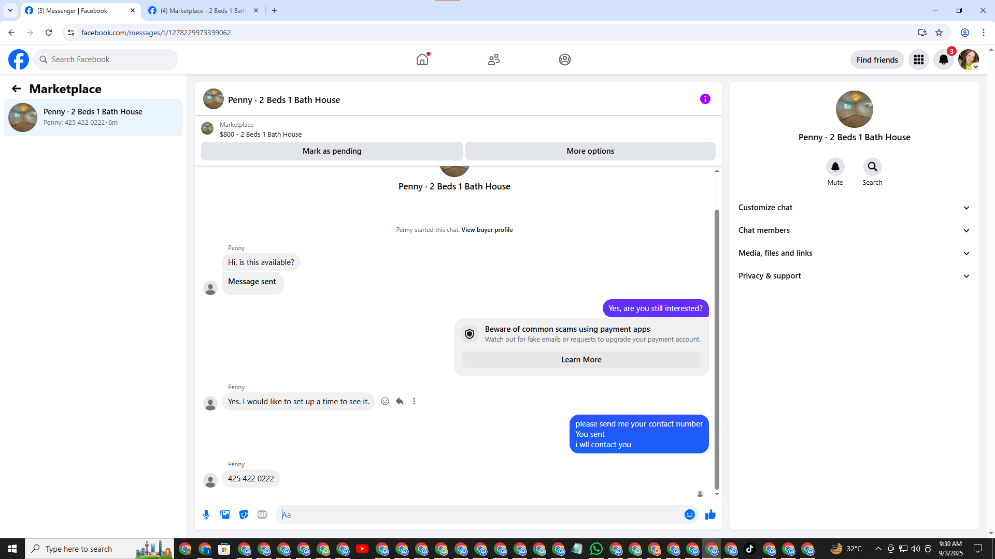Open Chrome menu three dots

(x=984, y=33)
